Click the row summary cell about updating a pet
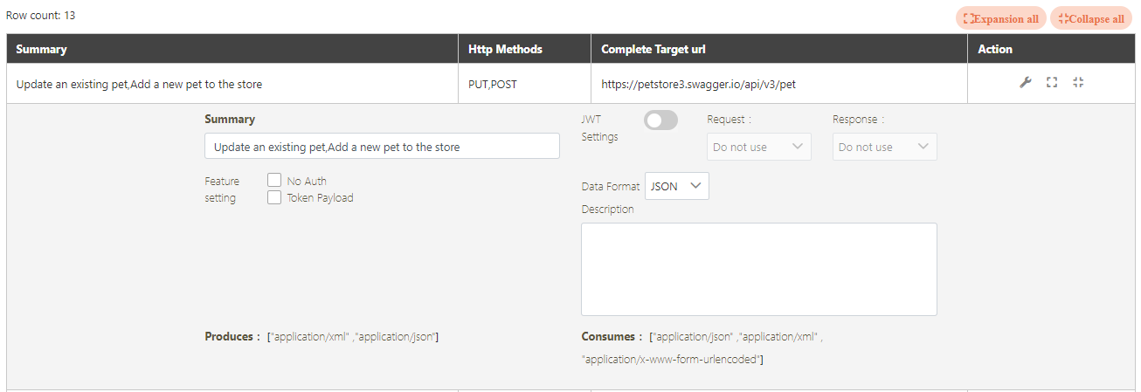This screenshot has width=1141, height=392. [x=140, y=85]
